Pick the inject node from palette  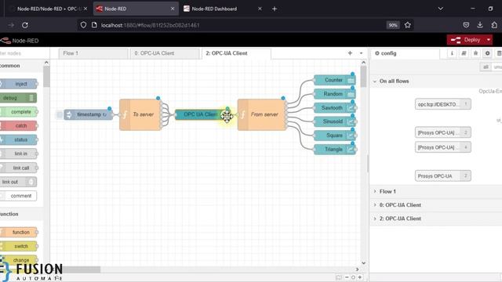[x=19, y=84]
